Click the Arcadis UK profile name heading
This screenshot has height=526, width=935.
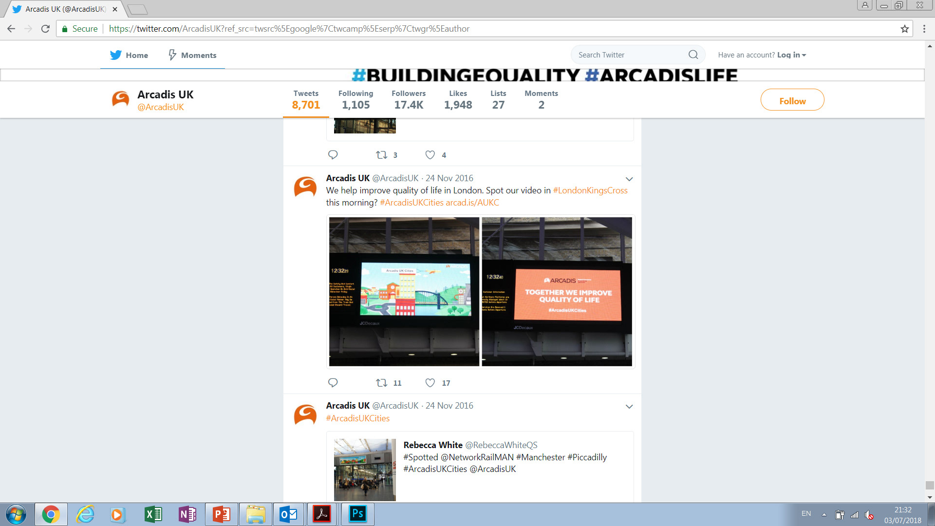(166, 94)
